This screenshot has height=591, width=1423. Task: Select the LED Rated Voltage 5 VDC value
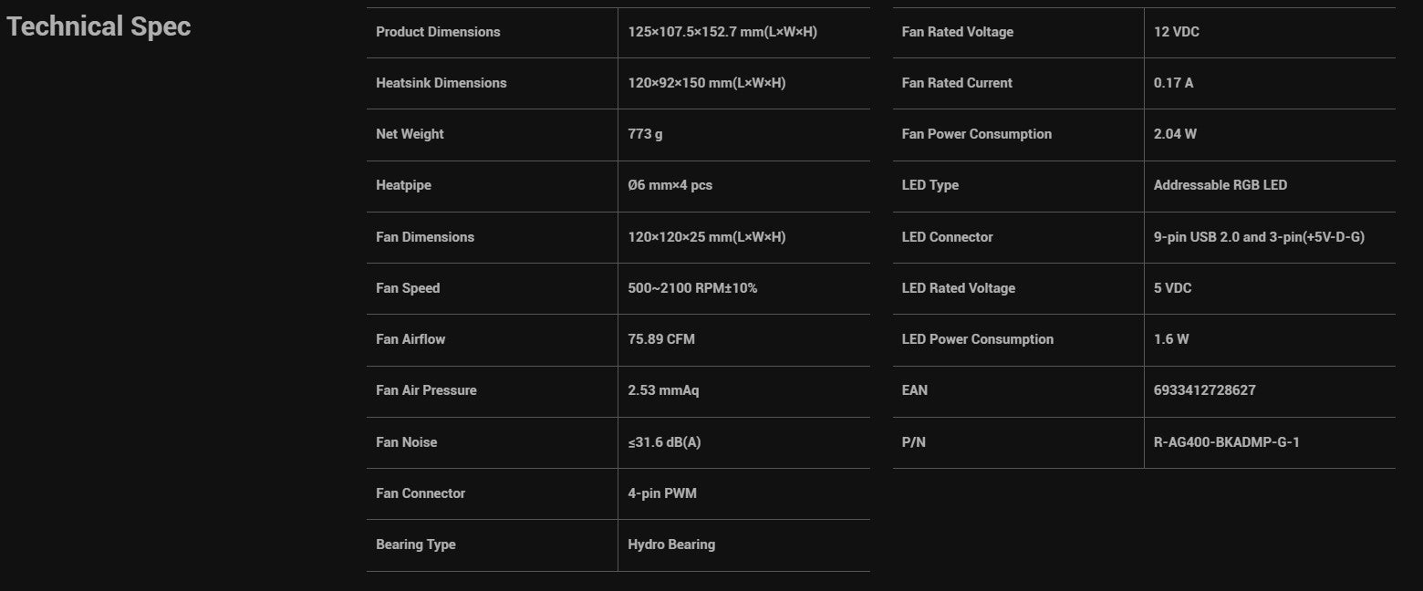[x=1173, y=288]
